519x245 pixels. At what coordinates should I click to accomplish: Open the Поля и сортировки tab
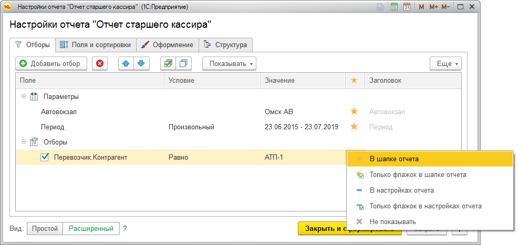point(96,45)
